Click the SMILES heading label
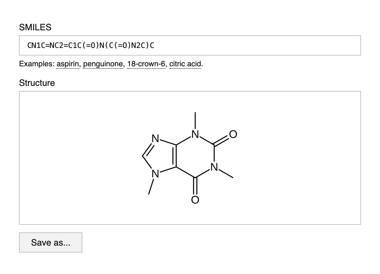The height and width of the screenshot is (274, 380). [x=35, y=27]
